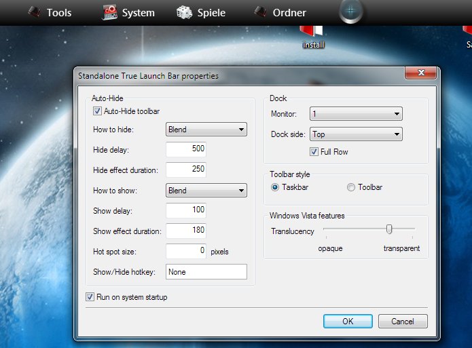Screen dimensions: 472x348
Task: Select the Toolbar style radio button
Action: 351,187
